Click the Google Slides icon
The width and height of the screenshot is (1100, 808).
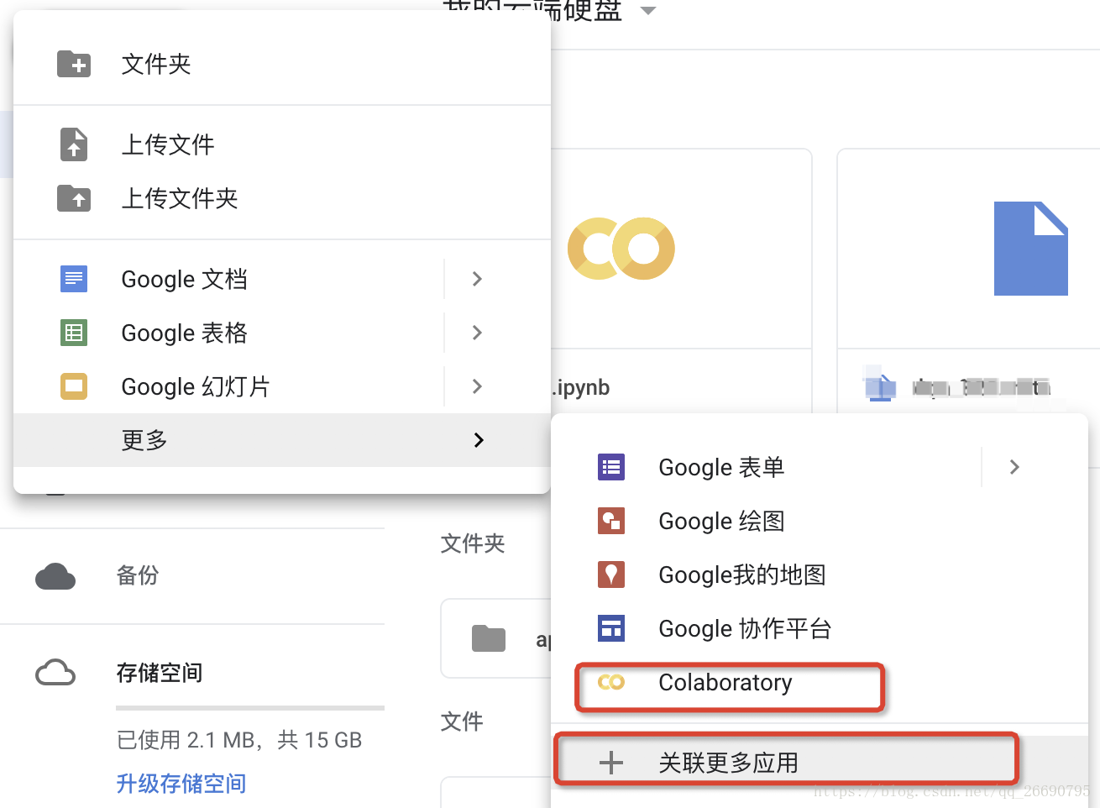click(74, 386)
